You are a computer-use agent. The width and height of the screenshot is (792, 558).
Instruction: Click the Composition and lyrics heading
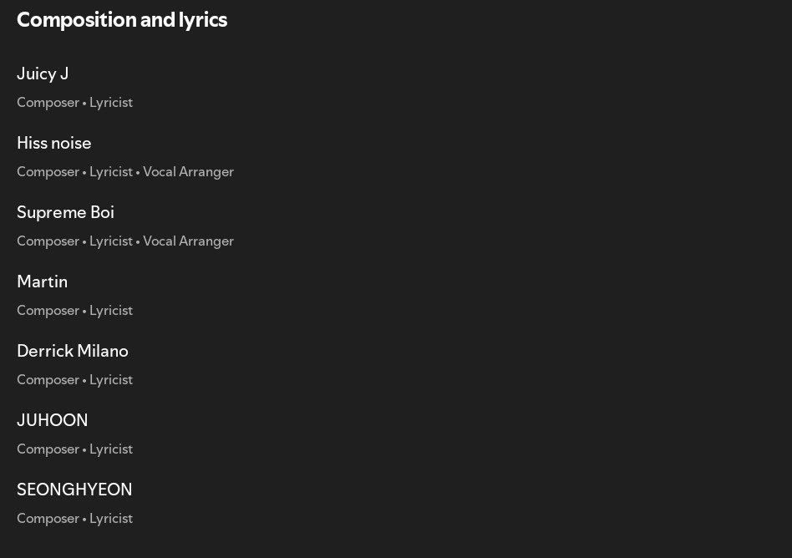point(122,20)
